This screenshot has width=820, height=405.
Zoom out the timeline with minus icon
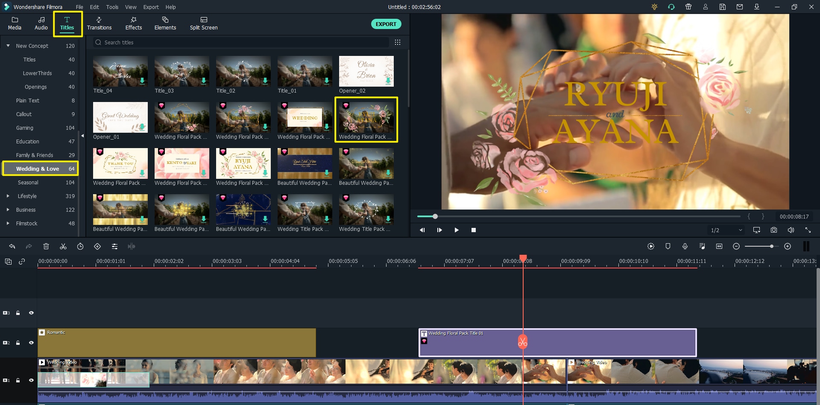[x=736, y=246]
